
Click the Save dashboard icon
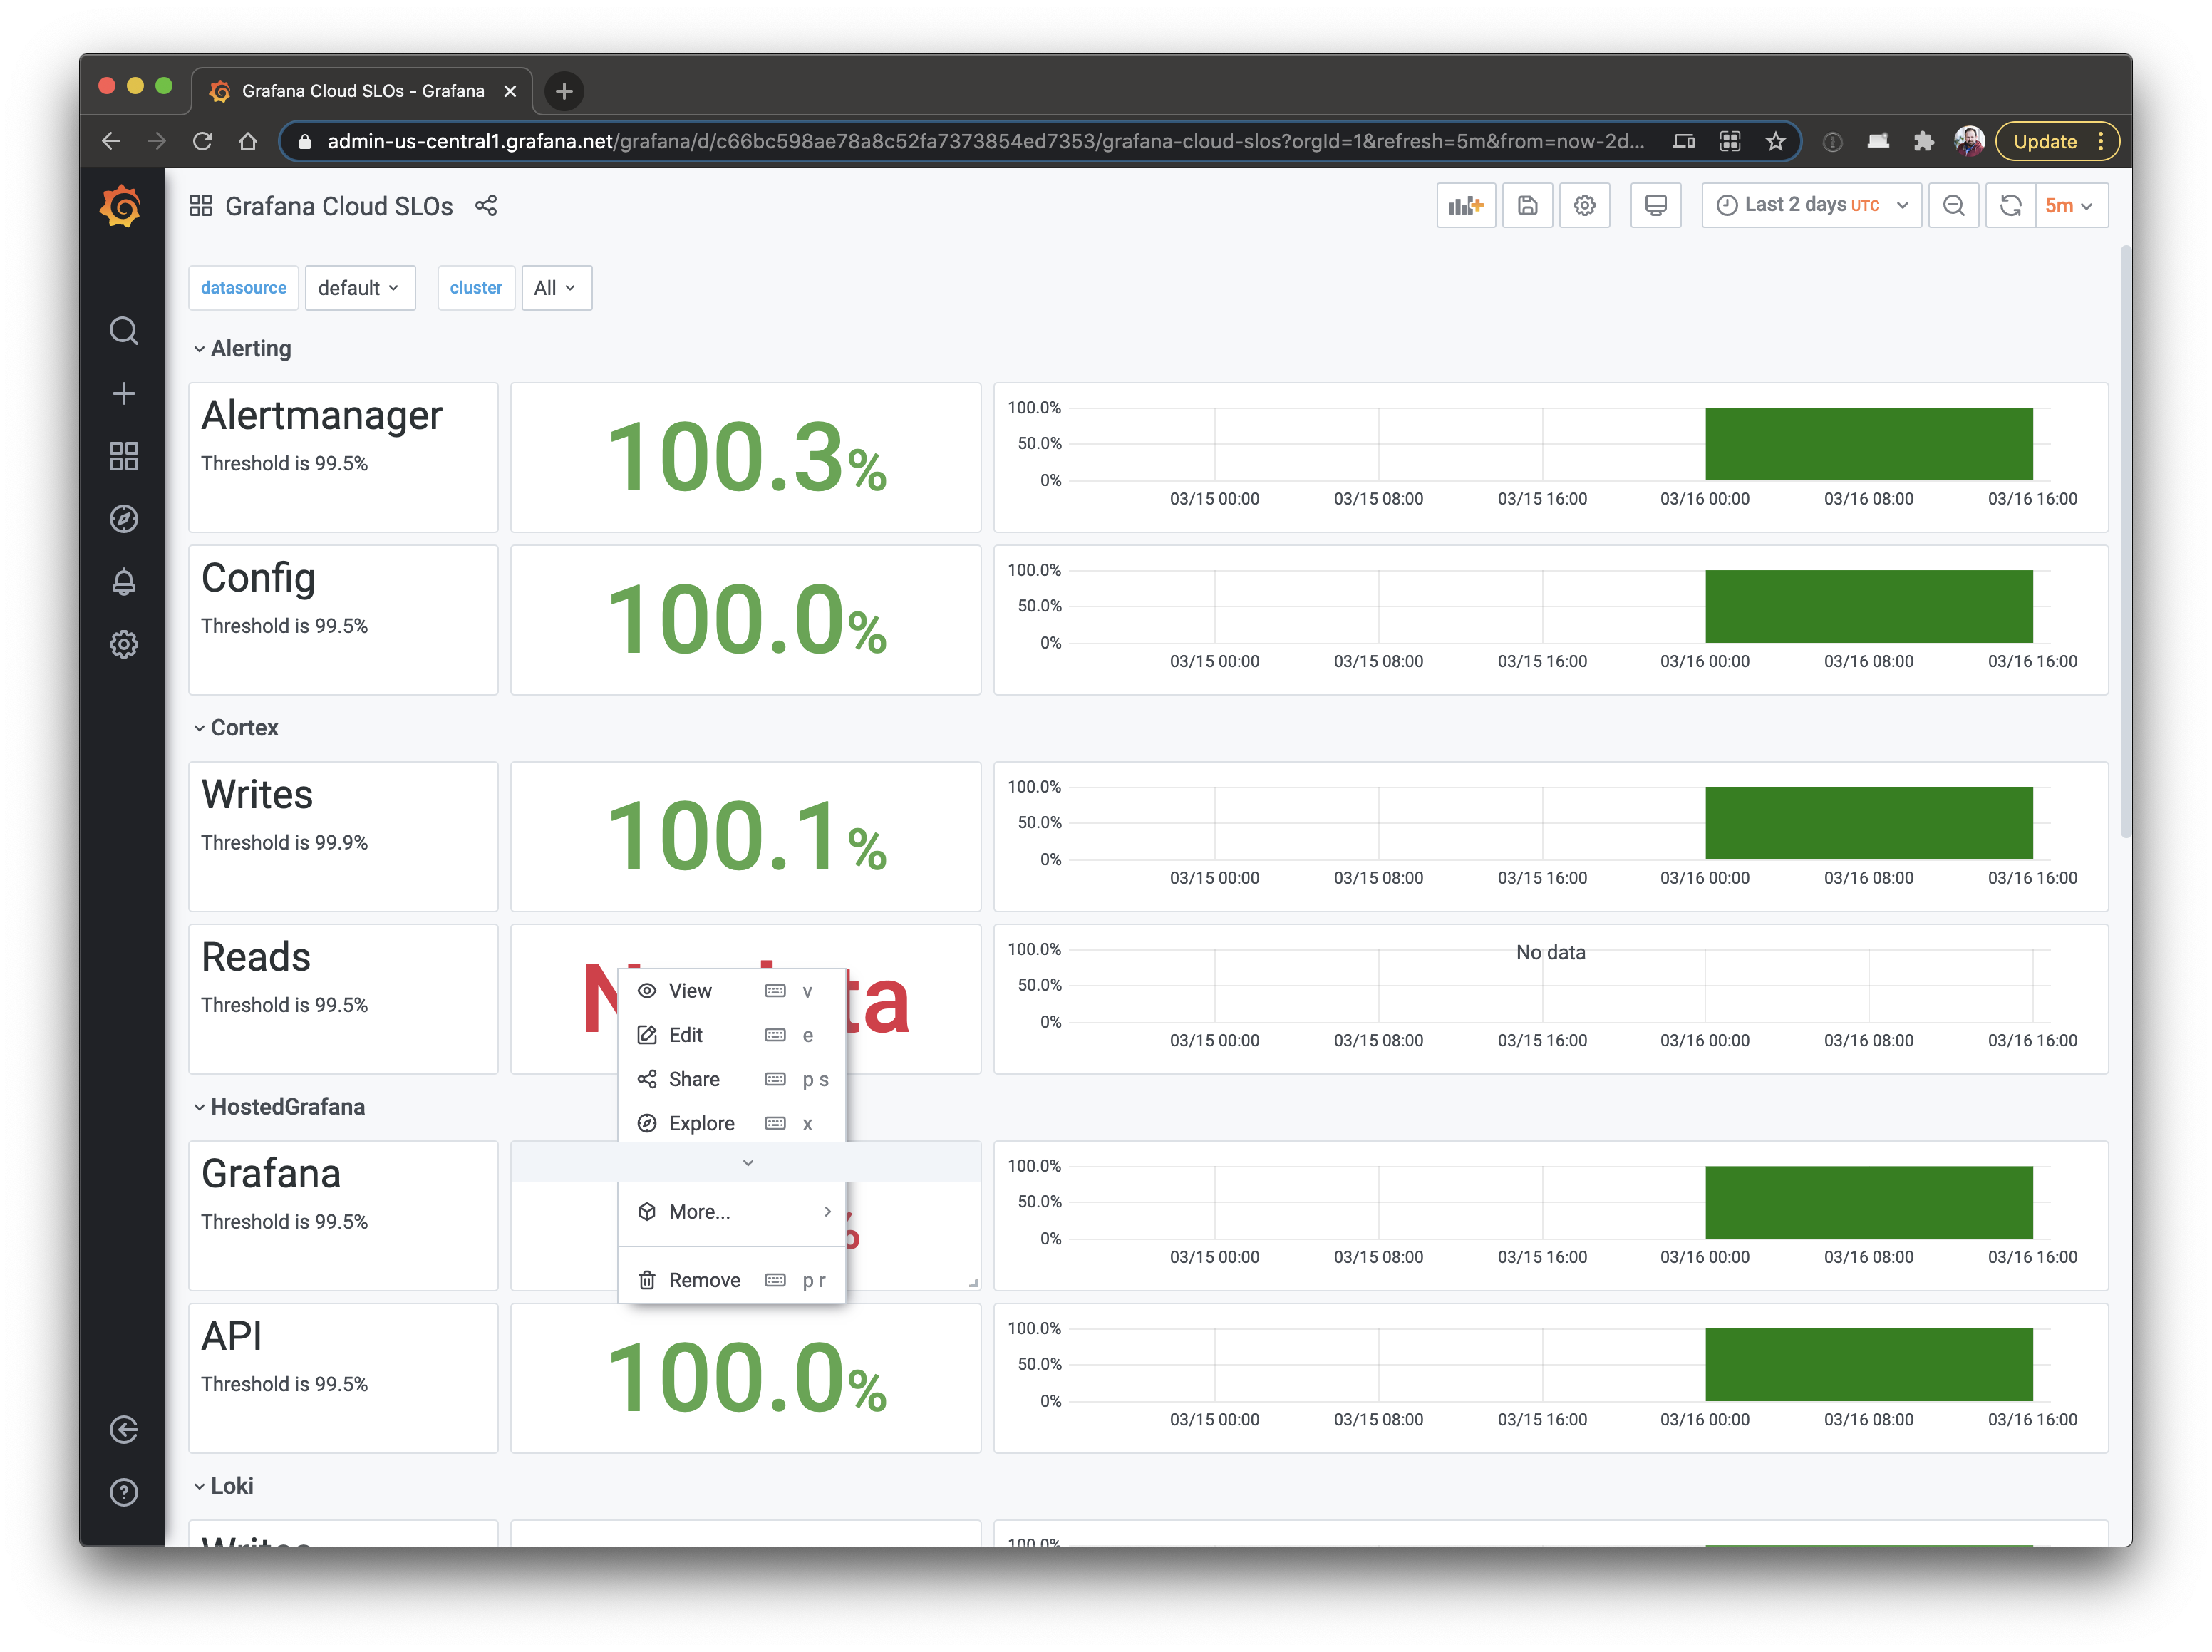click(1526, 205)
